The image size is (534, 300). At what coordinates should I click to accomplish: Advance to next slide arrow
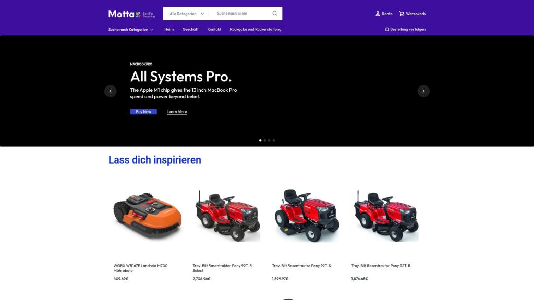click(x=423, y=91)
